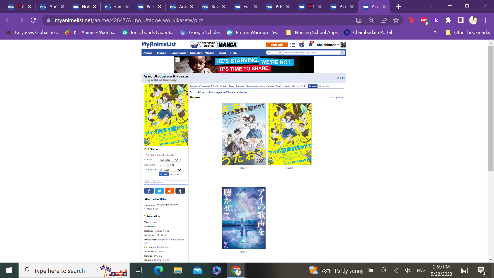This screenshot has height=278, width=494.
Task: Share on Tumblr
Action: pyautogui.click(x=180, y=191)
